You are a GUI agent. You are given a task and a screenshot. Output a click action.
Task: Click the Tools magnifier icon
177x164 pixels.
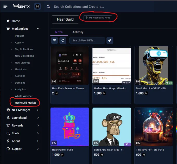[x=8, y=133]
